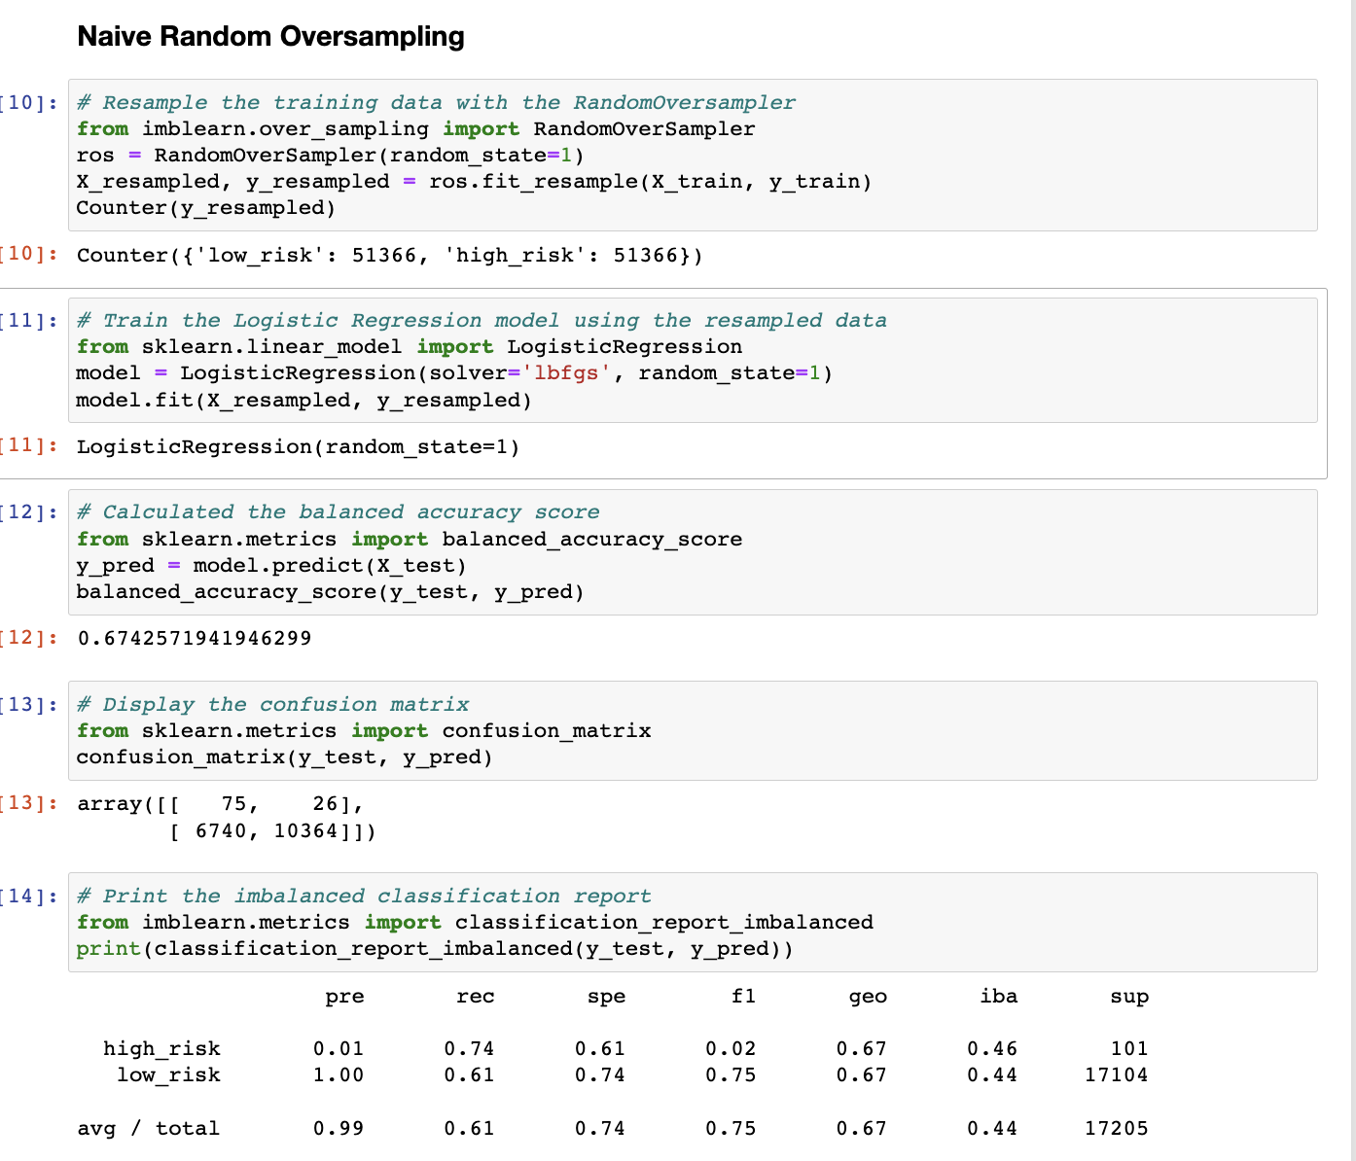Click the output prompt [12]
This screenshot has width=1356, height=1161.
point(29,639)
